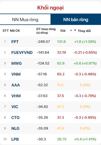Open VNM stock details

pos(16,74)
